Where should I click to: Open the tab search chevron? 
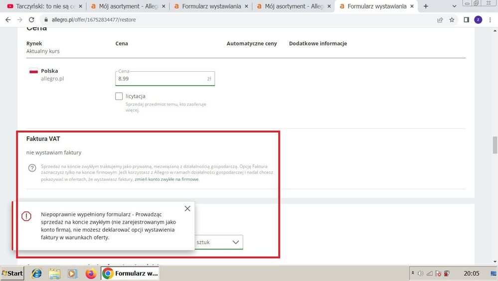pyautogui.click(x=455, y=6)
